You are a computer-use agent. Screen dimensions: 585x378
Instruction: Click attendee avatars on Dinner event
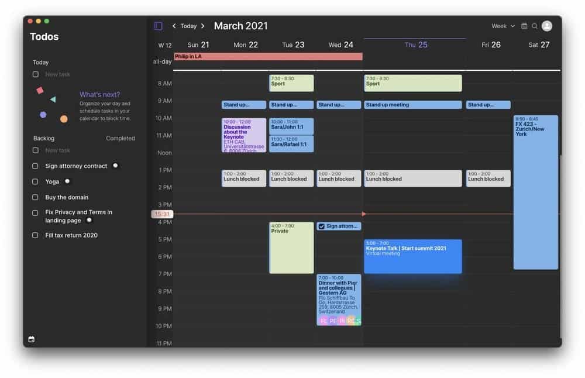[339, 321]
